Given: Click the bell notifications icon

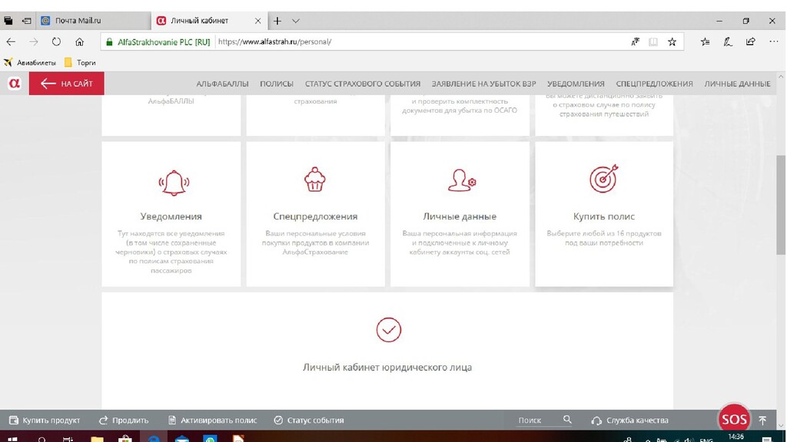Looking at the screenshot, I should tap(174, 183).
